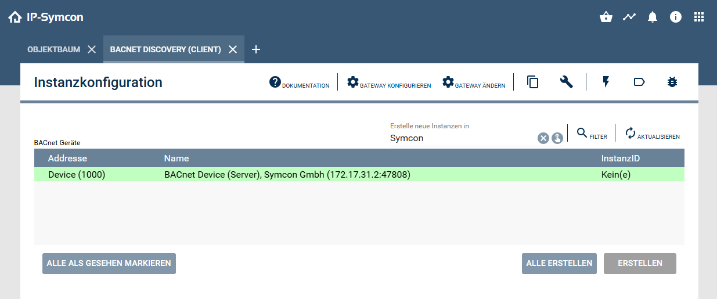Close the BACnet Discovery (Client) tab

point(233,49)
